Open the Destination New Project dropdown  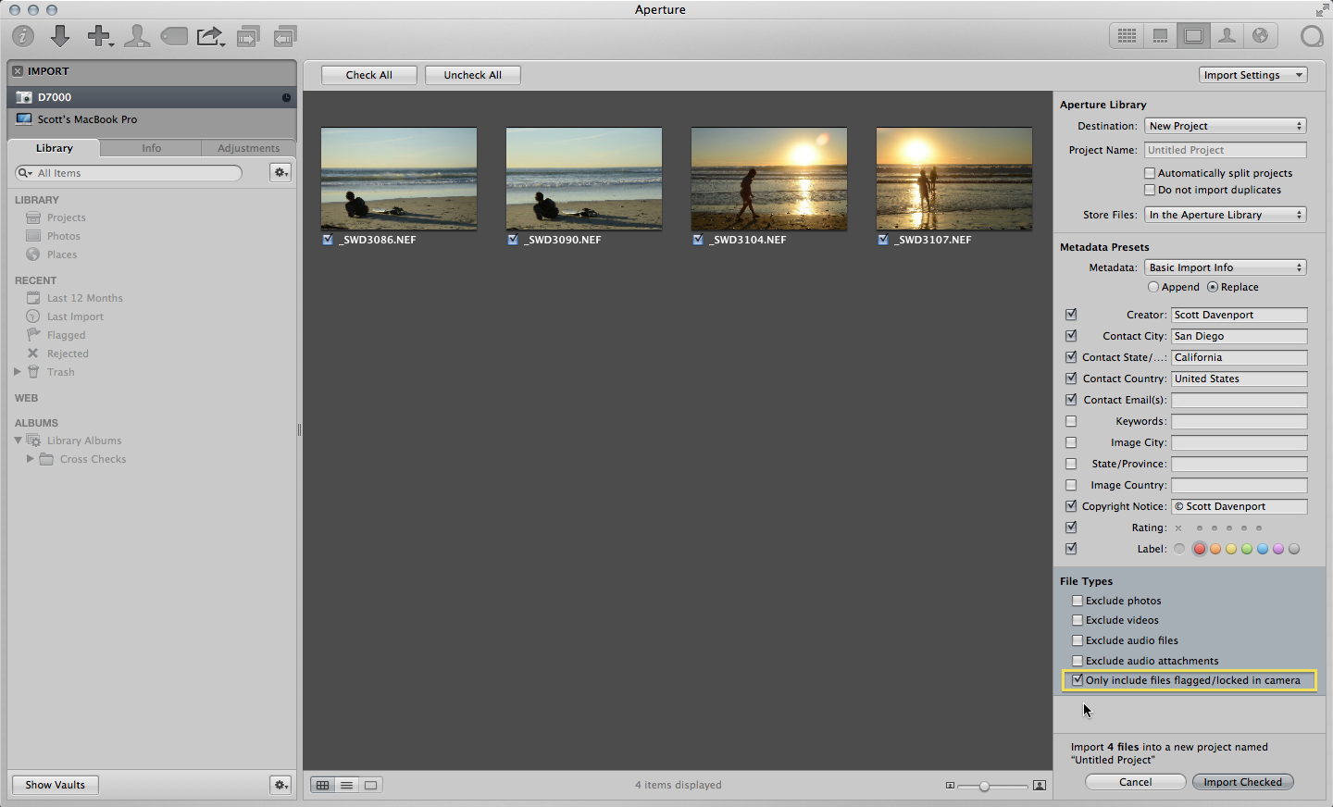(x=1226, y=126)
